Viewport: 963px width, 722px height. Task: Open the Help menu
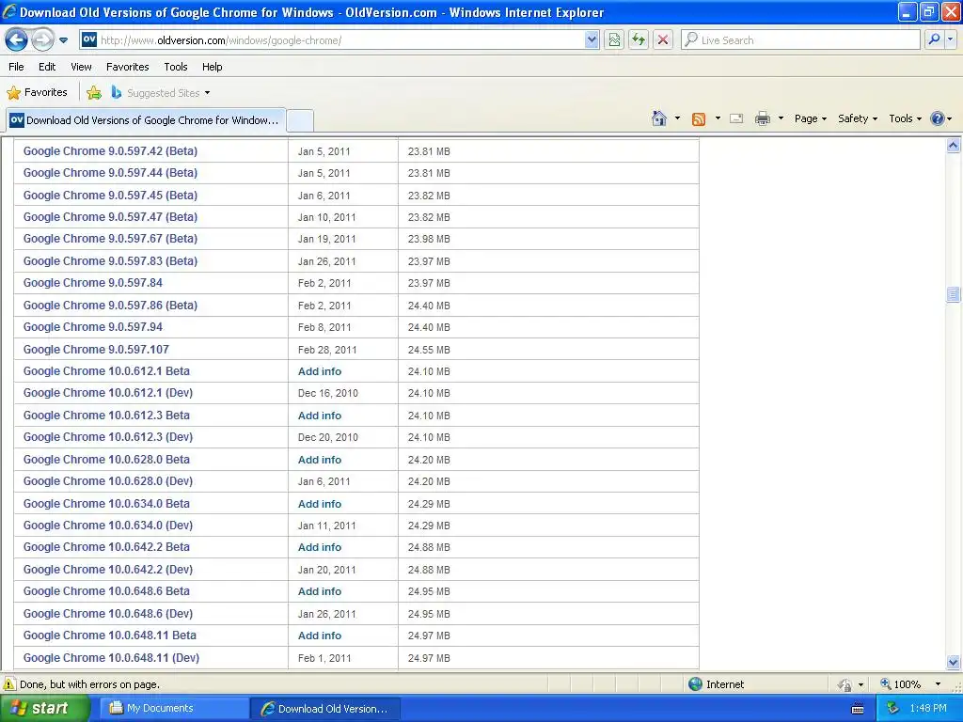coord(213,67)
